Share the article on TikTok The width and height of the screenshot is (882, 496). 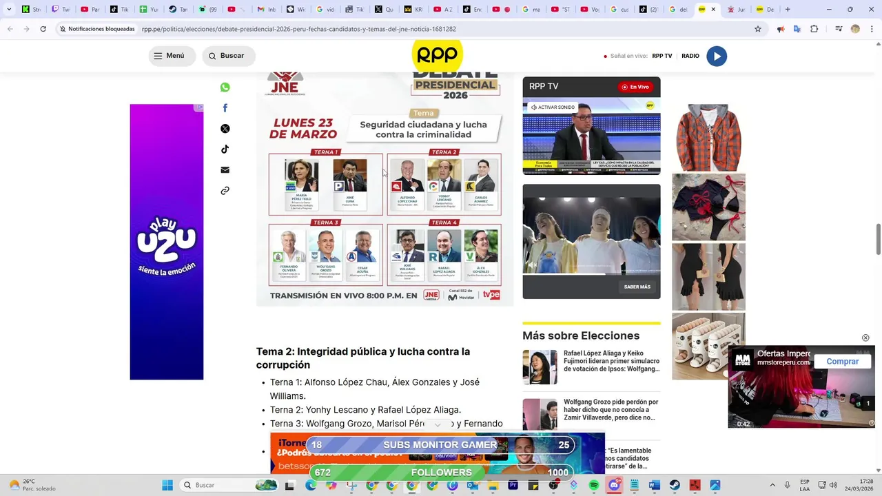tap(225, 149)
